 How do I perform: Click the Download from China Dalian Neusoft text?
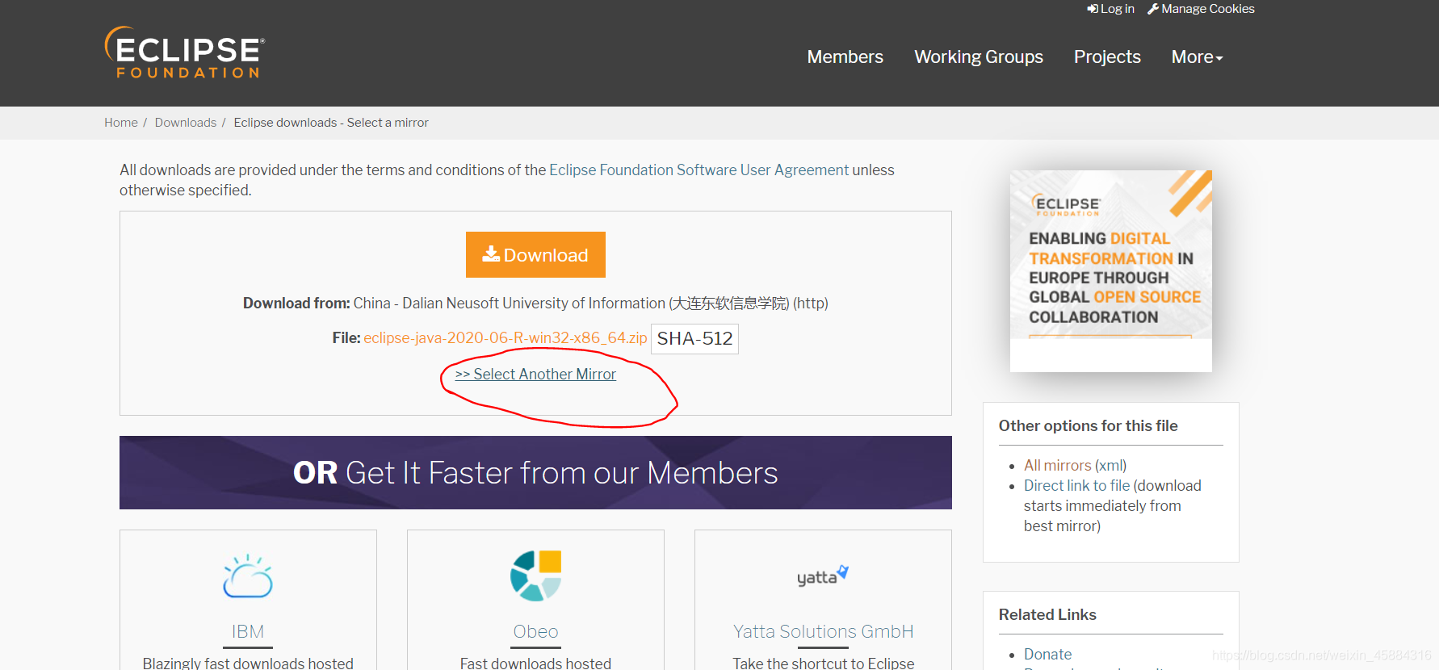535,303
